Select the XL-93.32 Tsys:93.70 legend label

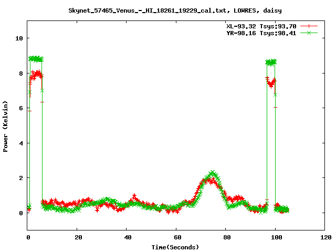coord(261,26)
